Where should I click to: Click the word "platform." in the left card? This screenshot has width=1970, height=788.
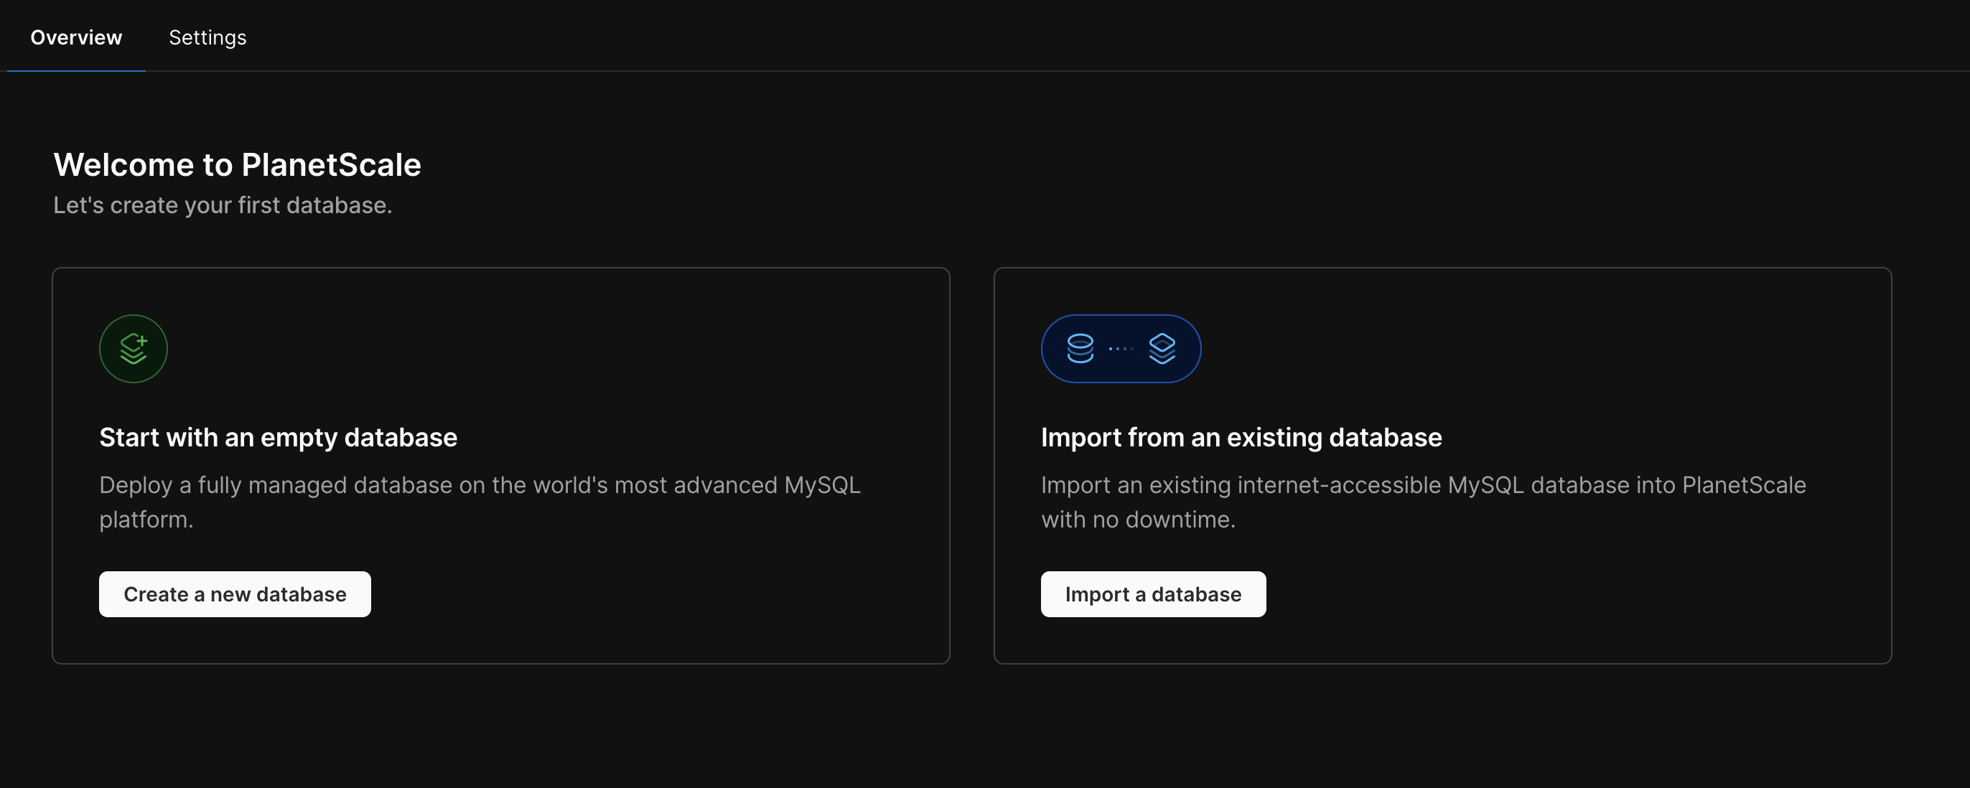coord(146,520)
